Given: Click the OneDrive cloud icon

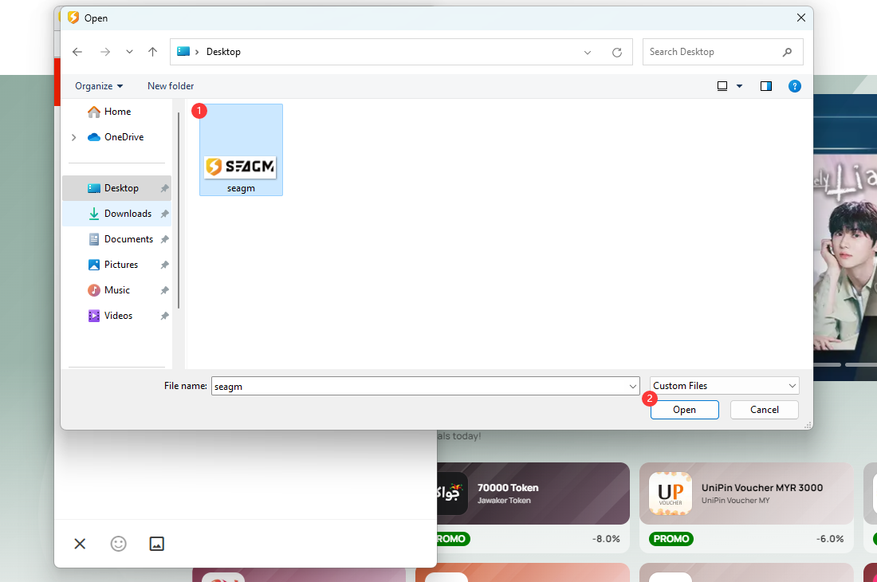Looking at the screenshot, I should (94, 138).
